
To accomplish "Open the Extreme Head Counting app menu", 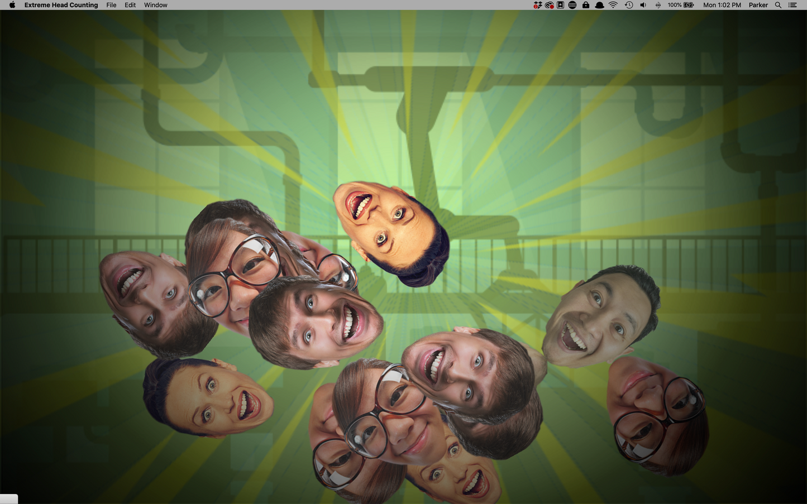I will click(x=61, y=5).
